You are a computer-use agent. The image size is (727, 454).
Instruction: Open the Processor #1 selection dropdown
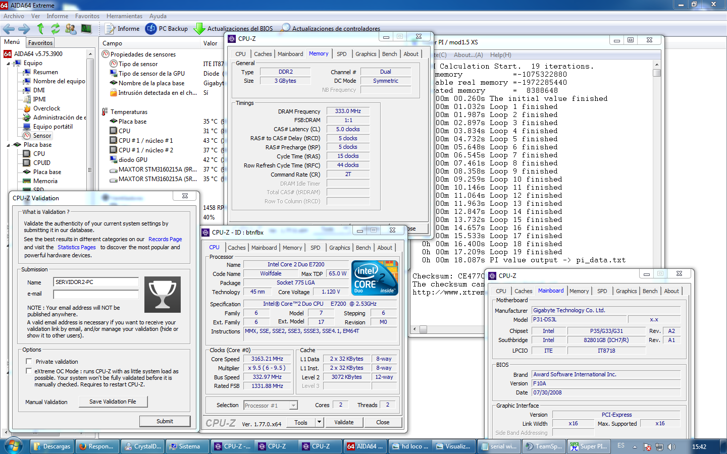(x=293, y=406)
